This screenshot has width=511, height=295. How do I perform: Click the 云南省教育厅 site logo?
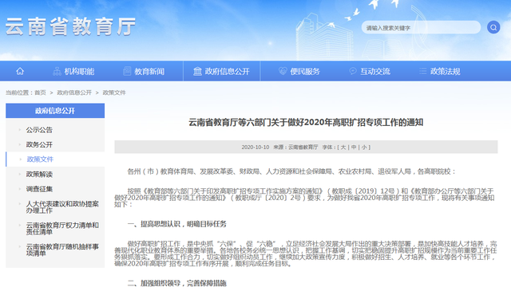click(x=70, y=26)
